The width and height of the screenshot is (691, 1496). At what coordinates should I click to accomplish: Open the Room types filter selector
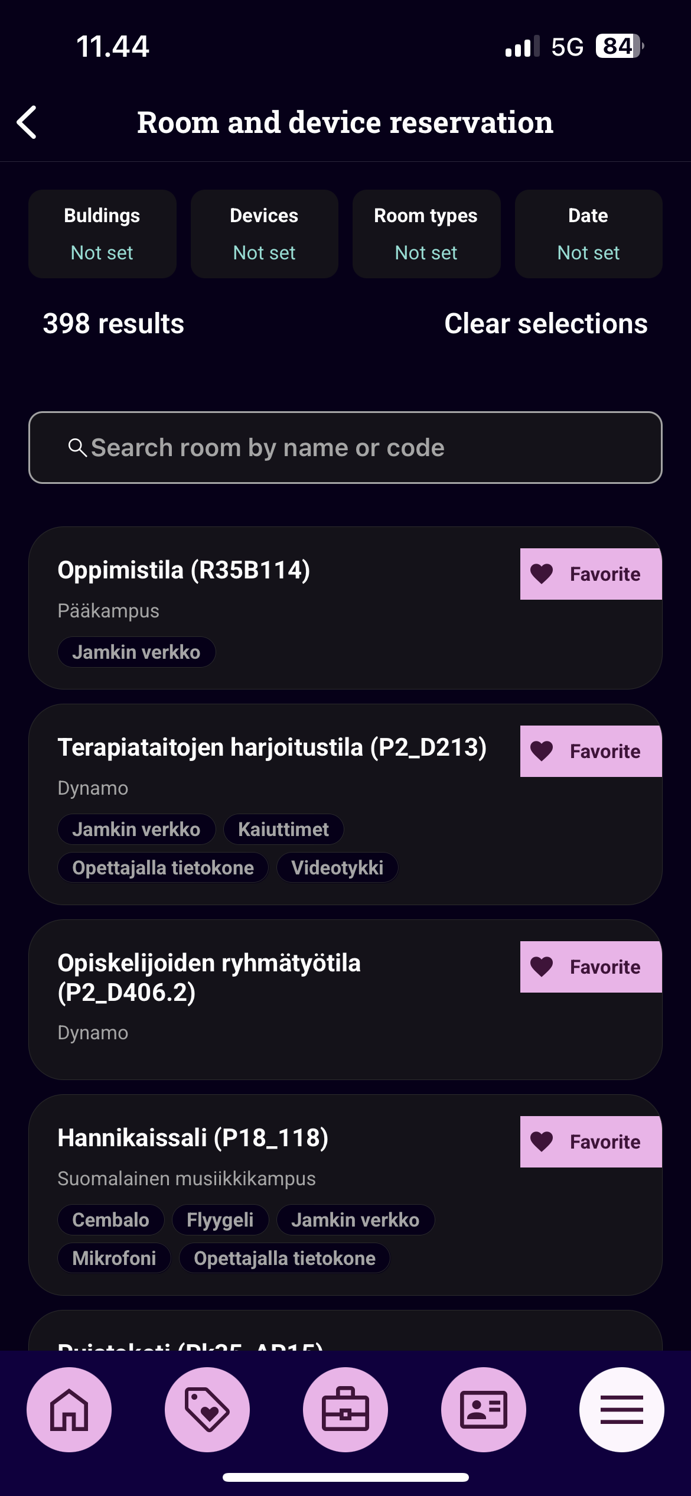[426, 234]
